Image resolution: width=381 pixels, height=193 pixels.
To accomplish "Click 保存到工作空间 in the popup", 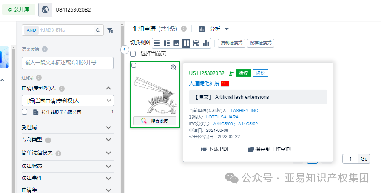I will pyautogui.click(x=269, y=149).
